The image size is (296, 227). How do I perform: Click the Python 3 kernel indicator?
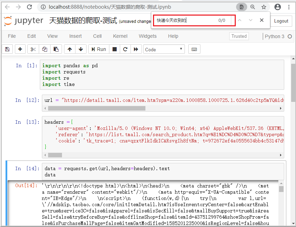pyautogui.click(x=274, y=36)
